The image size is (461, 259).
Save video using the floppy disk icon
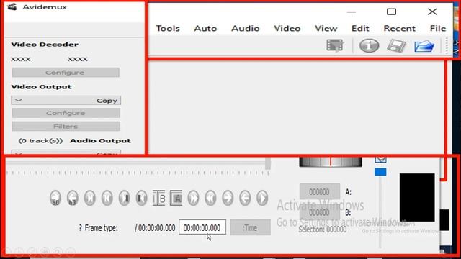tap(397, 46)
